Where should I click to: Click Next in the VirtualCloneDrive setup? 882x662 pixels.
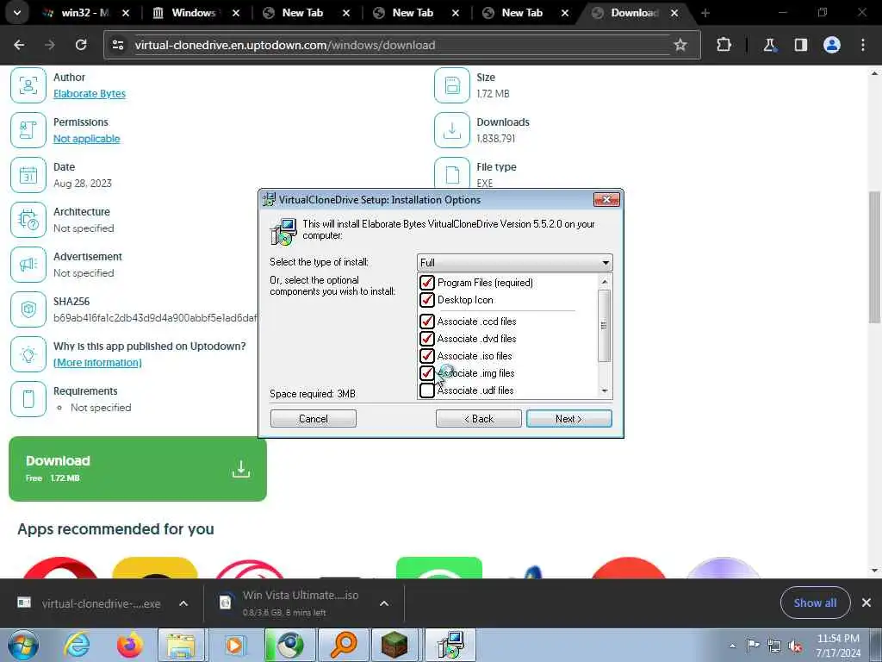[568, 419]
